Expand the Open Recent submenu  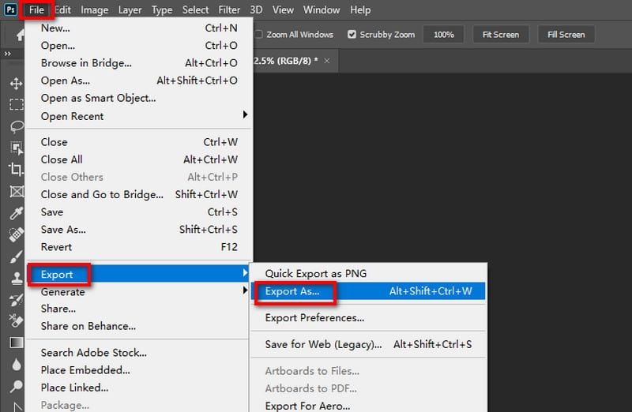(x=139, y=116)
